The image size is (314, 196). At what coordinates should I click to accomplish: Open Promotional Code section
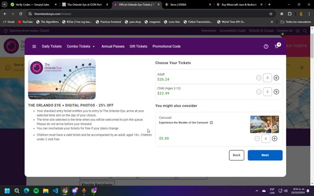166,47
